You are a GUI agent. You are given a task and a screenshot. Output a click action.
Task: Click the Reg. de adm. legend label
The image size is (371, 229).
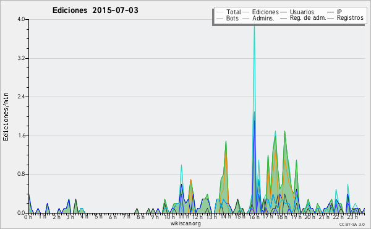coord(308,18)
